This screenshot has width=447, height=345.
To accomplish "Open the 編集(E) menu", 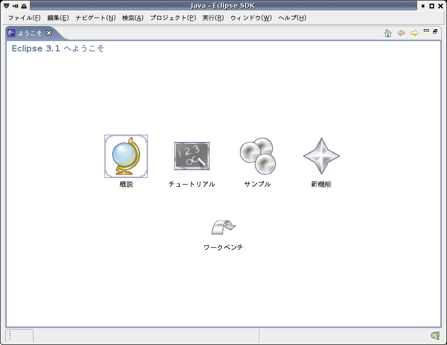I will [58, 18].
